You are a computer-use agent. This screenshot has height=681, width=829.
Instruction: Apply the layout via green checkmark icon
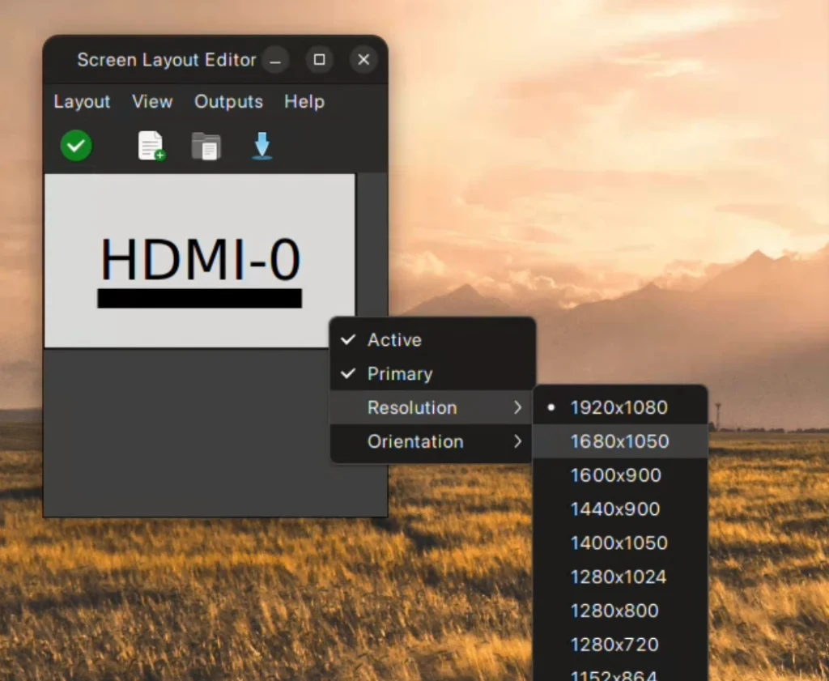75,146
